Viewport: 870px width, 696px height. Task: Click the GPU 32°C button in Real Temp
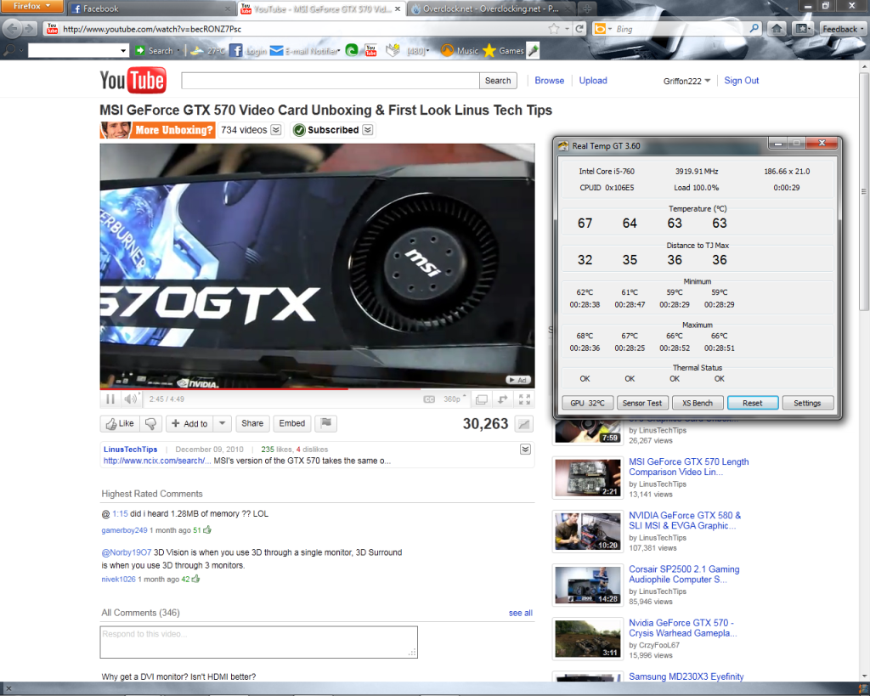(x=587, y=403)
